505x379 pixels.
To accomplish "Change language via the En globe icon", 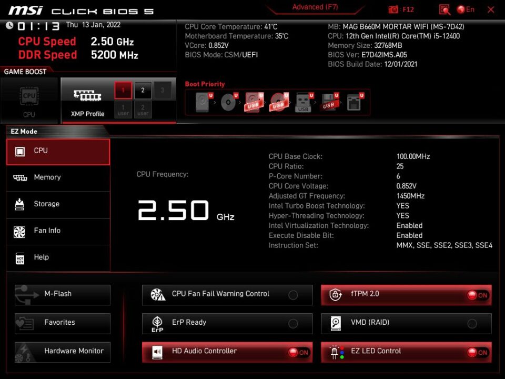I will tap(466, 9).
